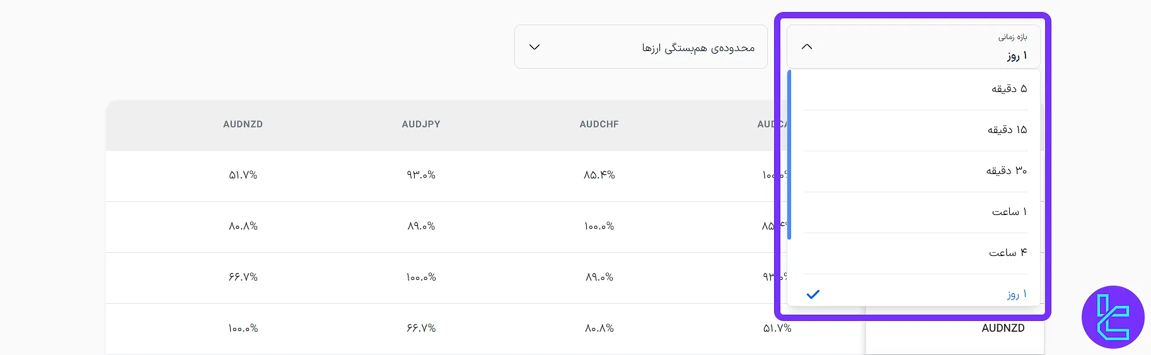1151x355 pixels.
Task: Select the ۵ دقیقه timeframe option
Action: coord(1009,89)
